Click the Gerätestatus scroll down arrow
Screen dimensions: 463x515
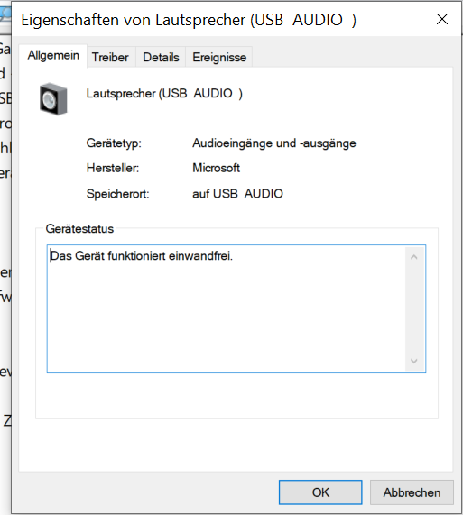tap(414, 361)
